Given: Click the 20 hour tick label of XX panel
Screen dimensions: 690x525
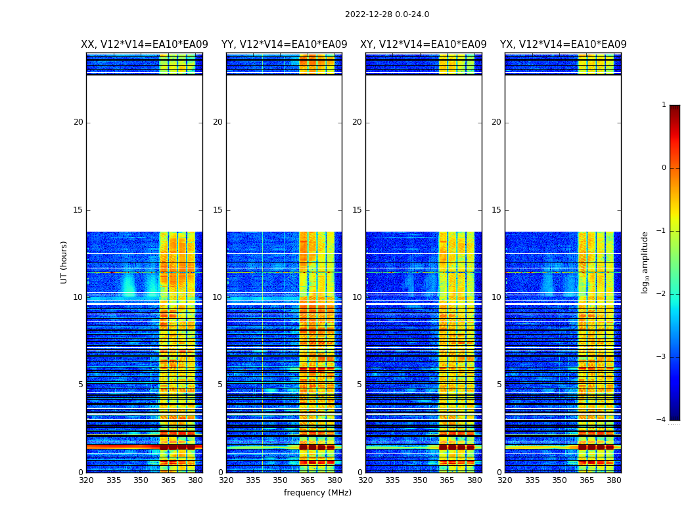Looking at the screenshot, I should pyautogui.click(x=78, y=122).
